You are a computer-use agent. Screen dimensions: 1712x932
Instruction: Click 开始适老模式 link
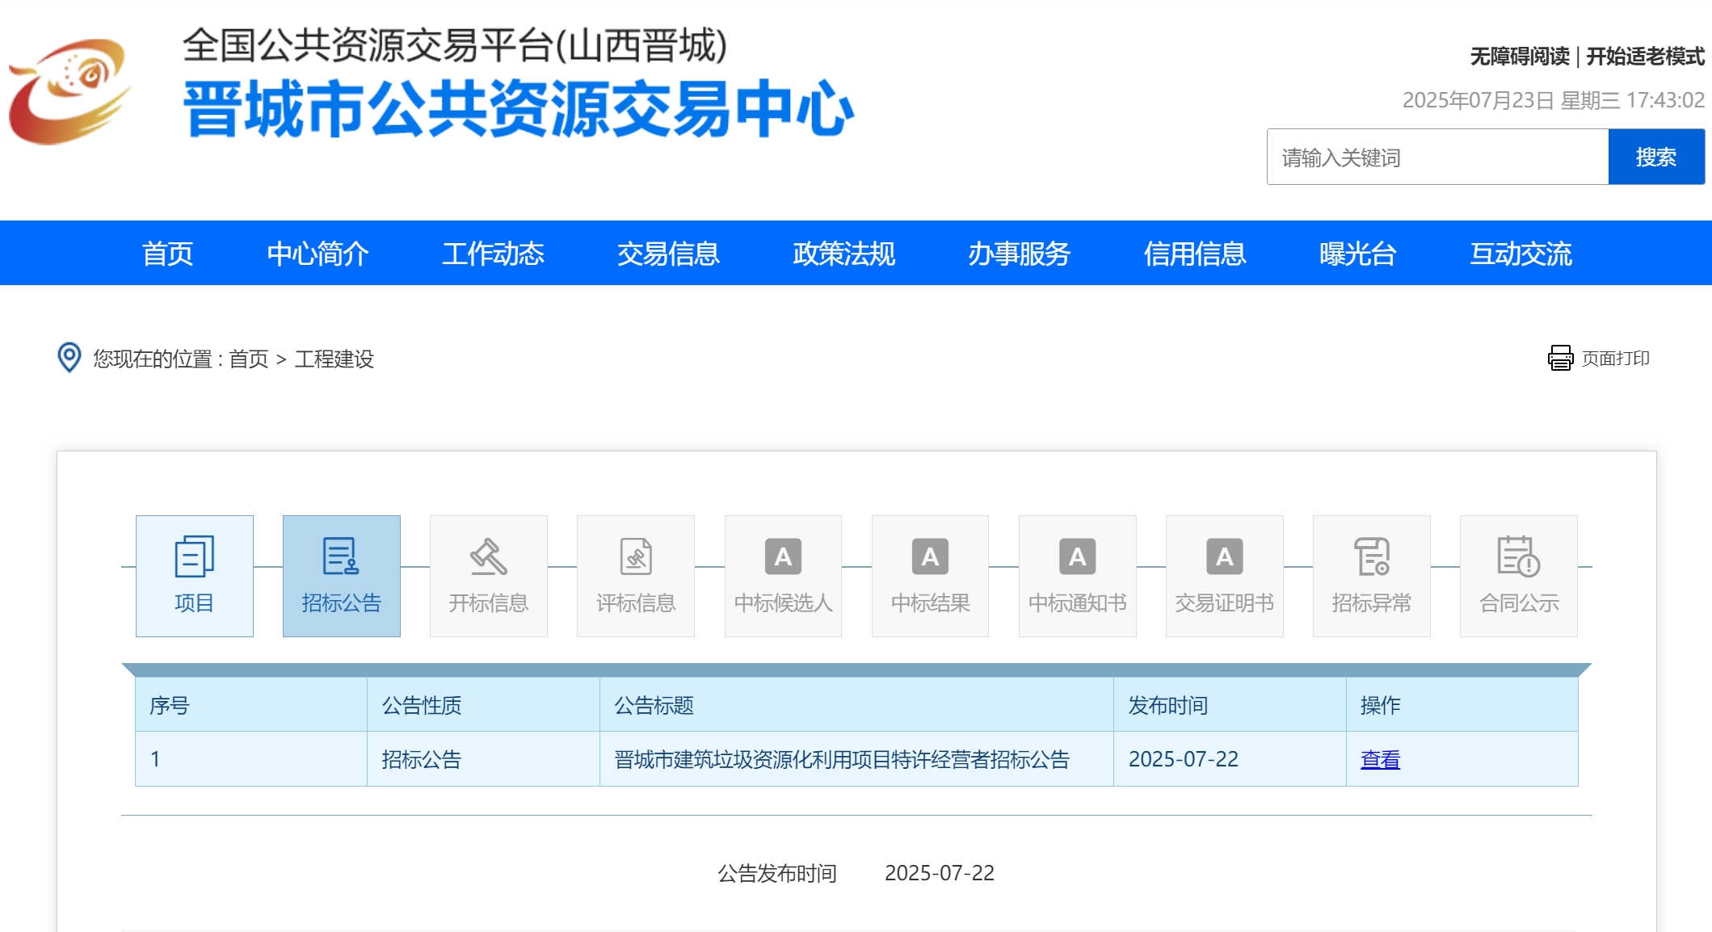(1645, 57)
